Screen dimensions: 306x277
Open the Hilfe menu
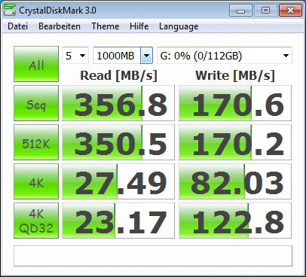tap(139, 26)
